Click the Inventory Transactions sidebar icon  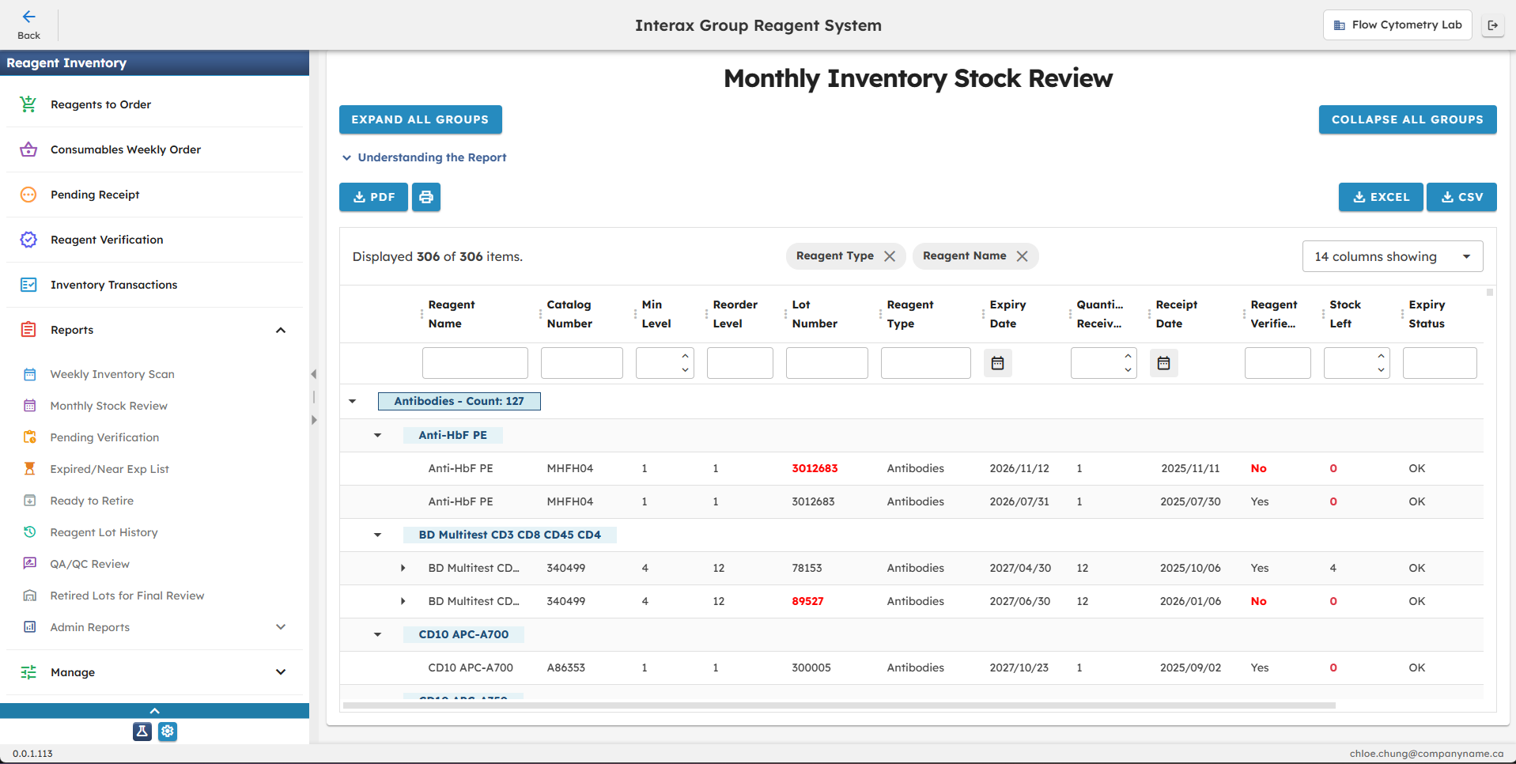(x=28, y=284)
